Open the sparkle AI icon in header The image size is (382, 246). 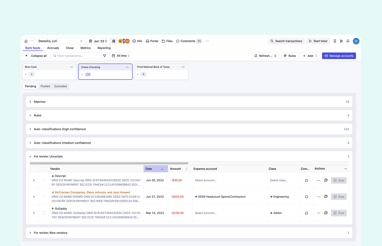(341, 41)
